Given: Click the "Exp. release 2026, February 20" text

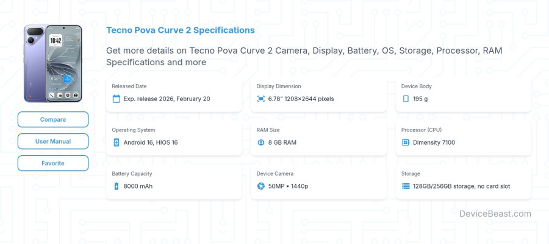Looking at the screenshot, I should [167, 99].
